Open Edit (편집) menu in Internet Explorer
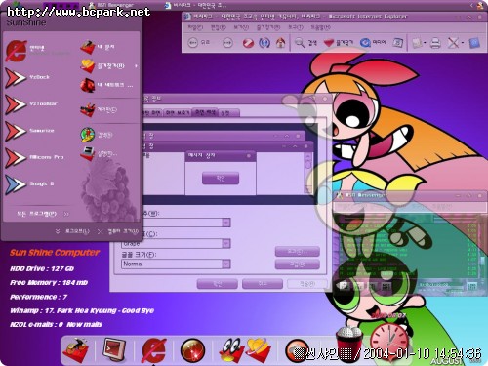The height and width of the screenshot is (366, 488). pos(218,27)
